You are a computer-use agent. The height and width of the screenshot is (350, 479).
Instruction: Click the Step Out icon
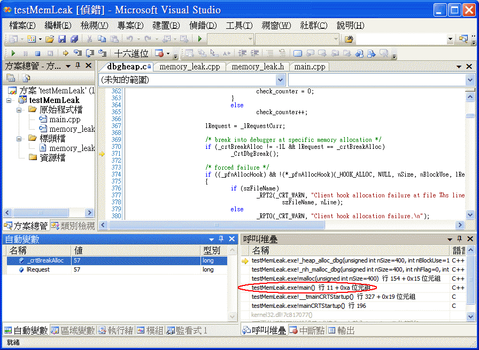tap(102, 53)
